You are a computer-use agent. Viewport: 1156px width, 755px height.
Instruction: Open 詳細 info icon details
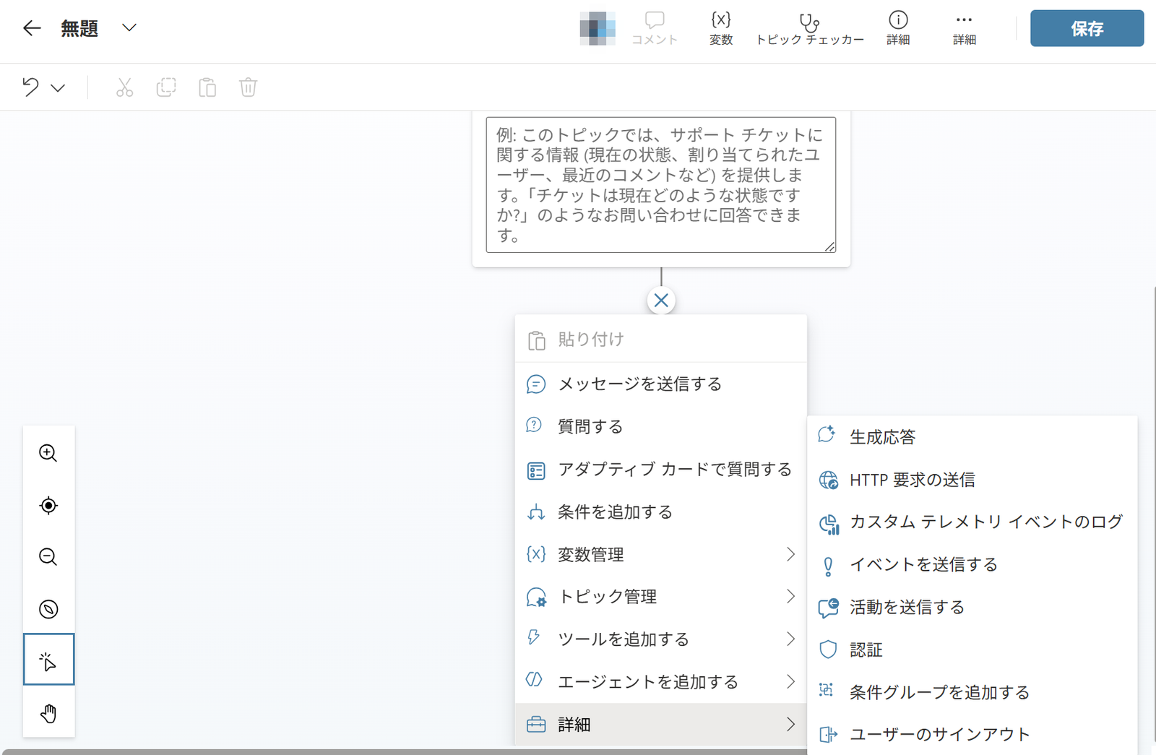[x=898, y=29]
